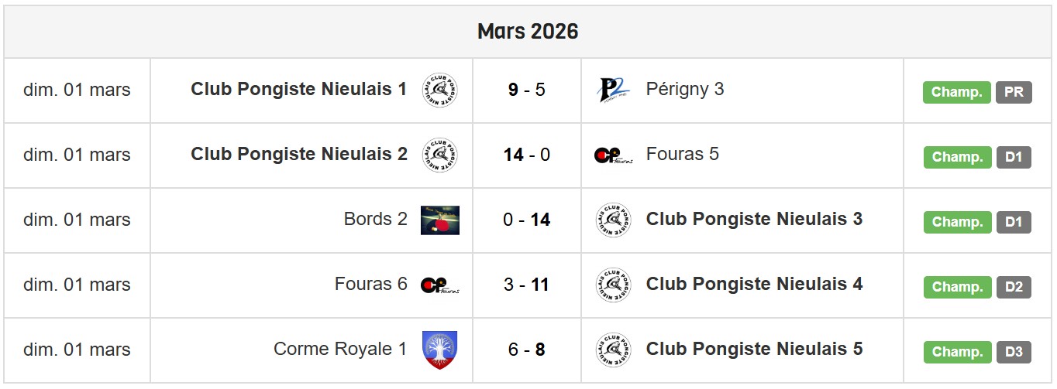Click the Corme Royale 1 crest icon
1057x389 pixels.
439,350
